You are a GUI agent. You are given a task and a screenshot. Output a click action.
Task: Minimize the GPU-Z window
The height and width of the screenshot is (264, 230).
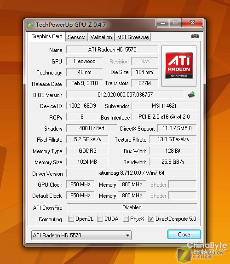163,23
